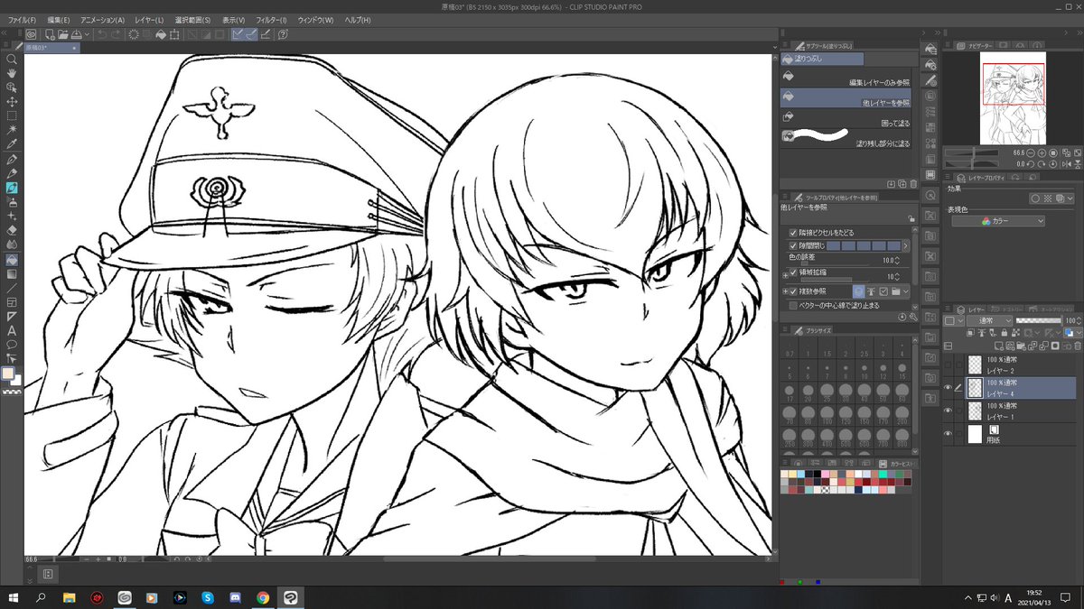Image resolution: width=1084 pixels, height=609 pixels.
Task: Toggle the 隣接ピクセルをたどる checkbox
Action: [793, 233]
